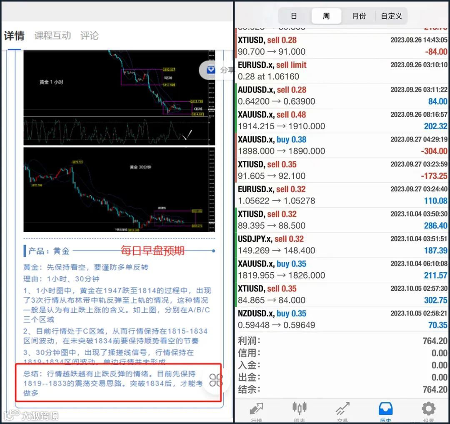Select the EURUSD.x sell limit order row

click(x=342, y=71)
